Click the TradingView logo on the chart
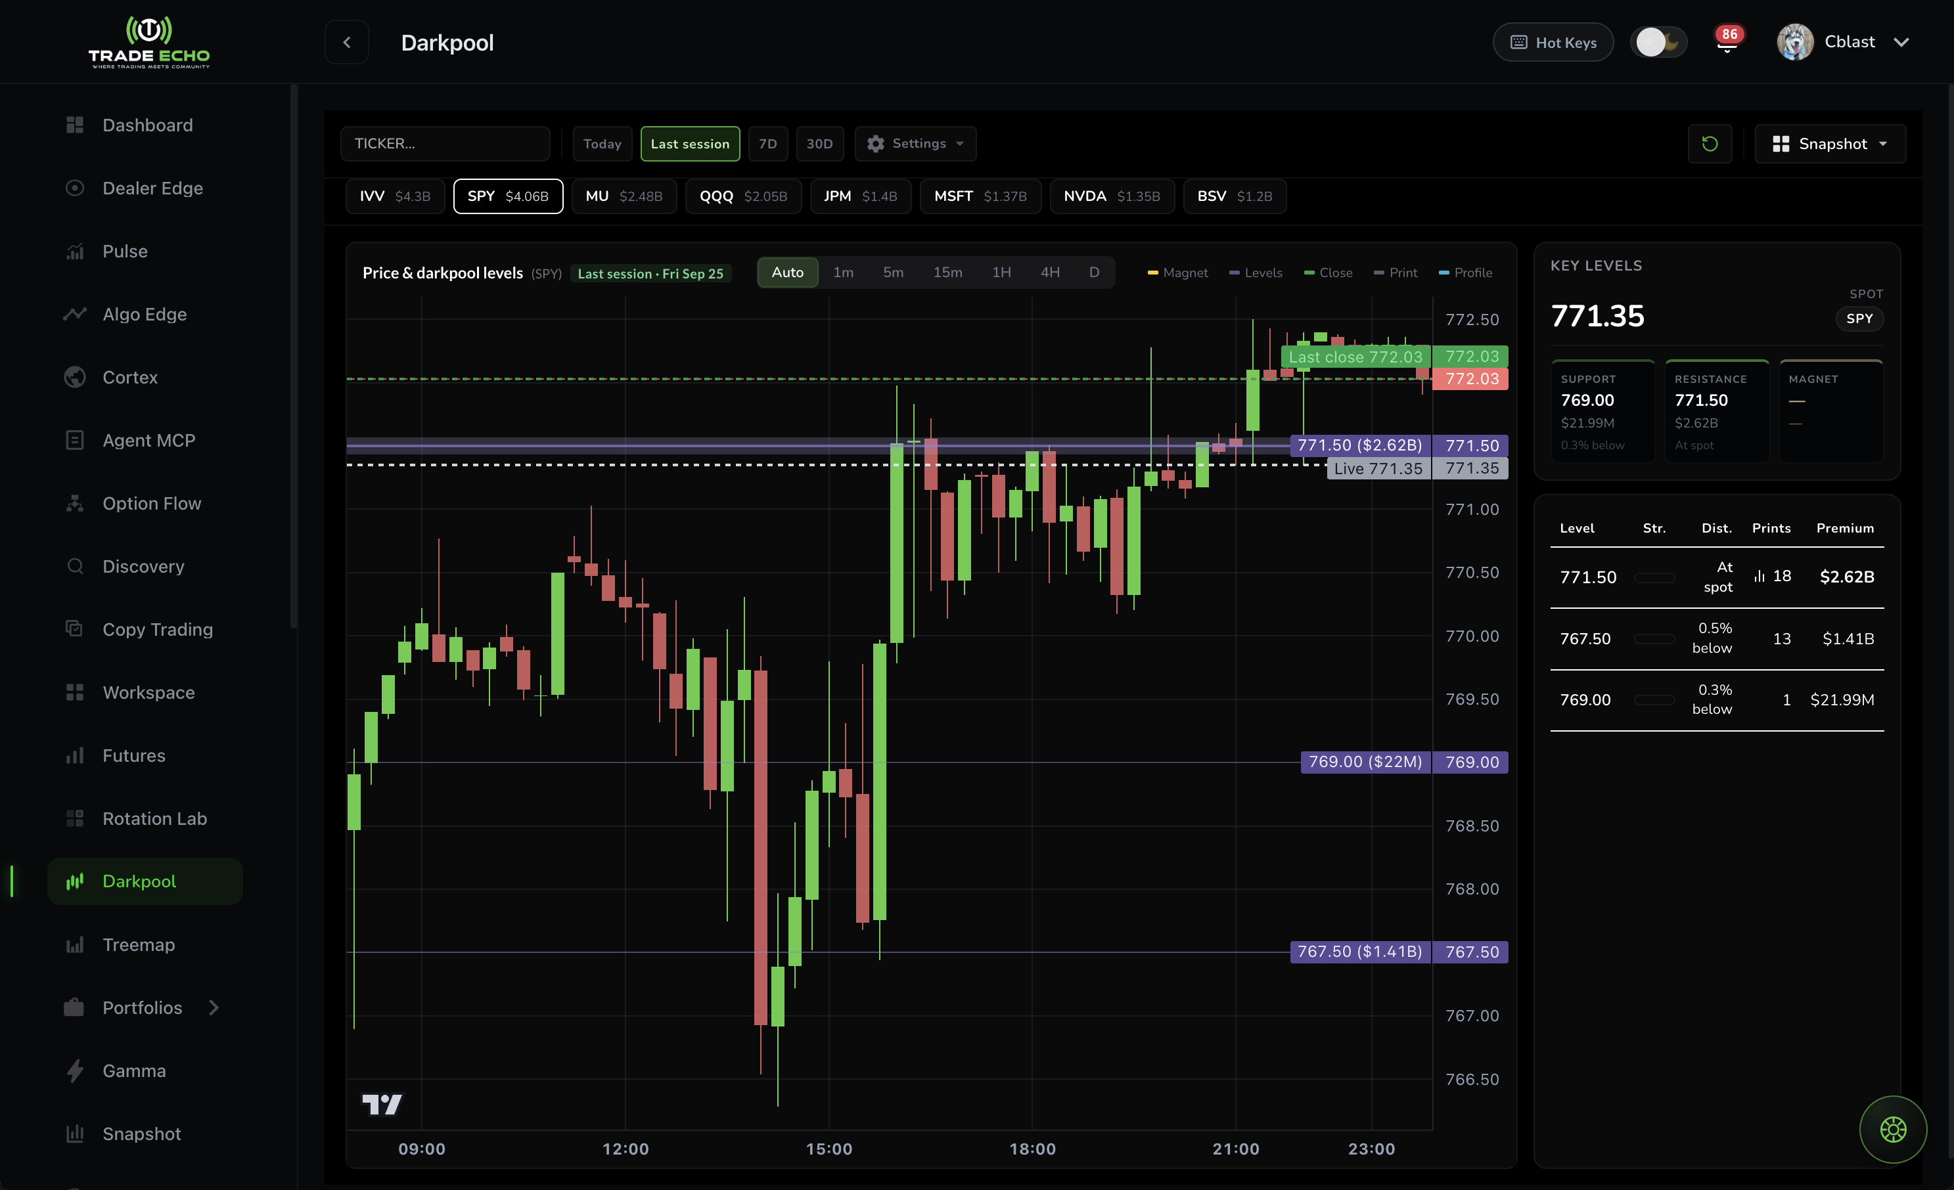Image resolution: width=1954 pixels, height=1190 pixels. (382, 1103)
